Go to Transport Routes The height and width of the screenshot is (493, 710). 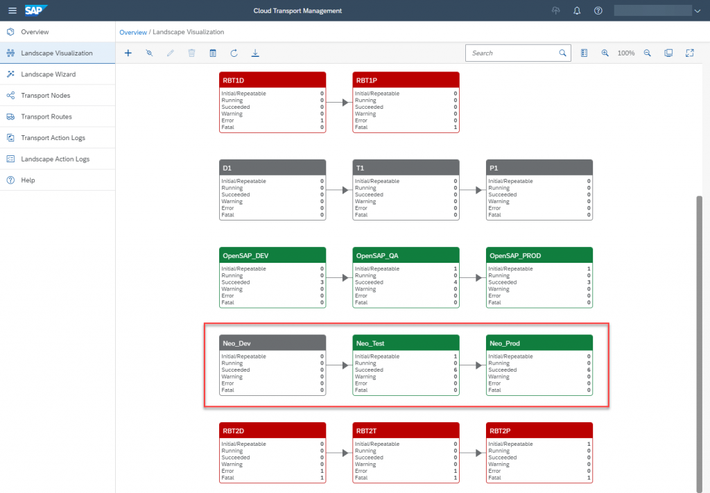[x=58, y=116]
